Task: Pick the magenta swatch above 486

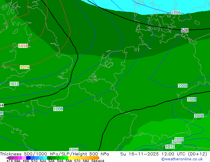Action: [x=20, y=158]
